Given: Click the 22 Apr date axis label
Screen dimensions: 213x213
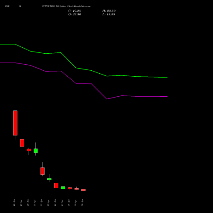Looking at the screenshot, I should 41,203.
